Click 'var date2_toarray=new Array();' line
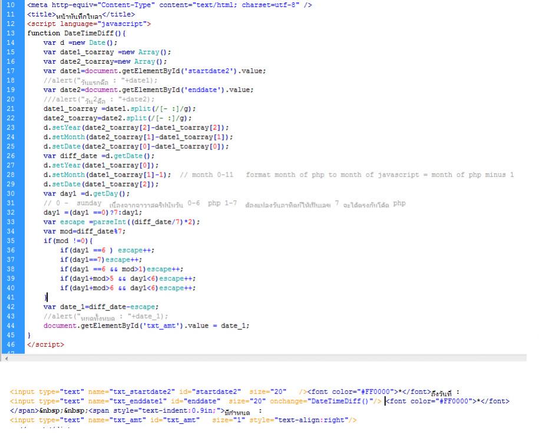The image size is (539, 441). tap(105, 61)
